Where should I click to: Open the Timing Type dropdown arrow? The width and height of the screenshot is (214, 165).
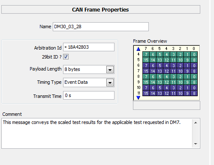tap(110, 82)
